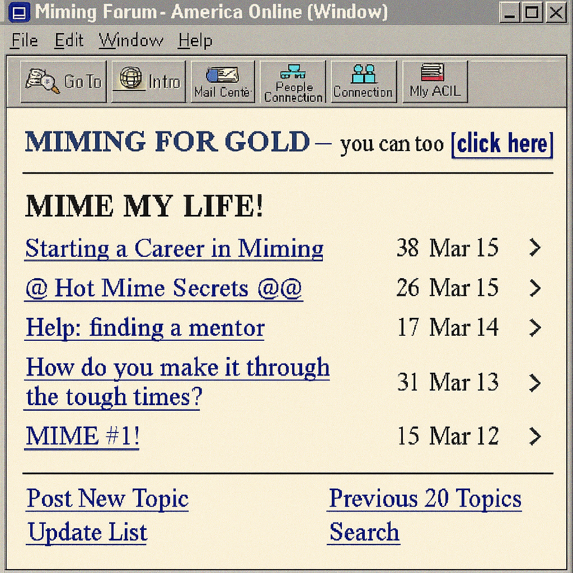Viewport: 573px width, 573px height.
Task: Click the 'click here' banner link
Action: [502, 144]
